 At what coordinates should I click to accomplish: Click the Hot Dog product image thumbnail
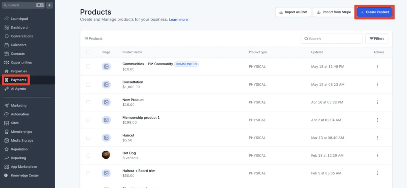(x=106, y=155)
